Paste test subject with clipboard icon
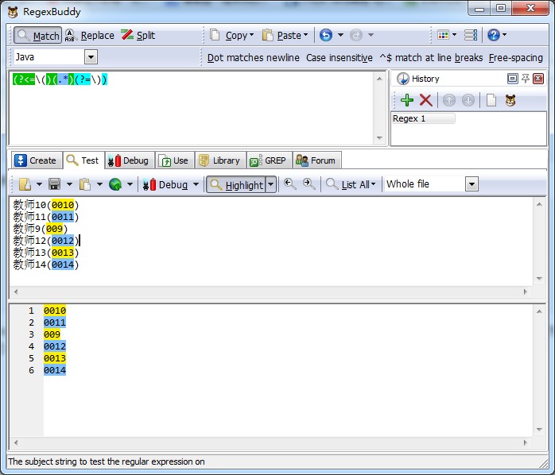Screen dimensions: 555x475 85,184
